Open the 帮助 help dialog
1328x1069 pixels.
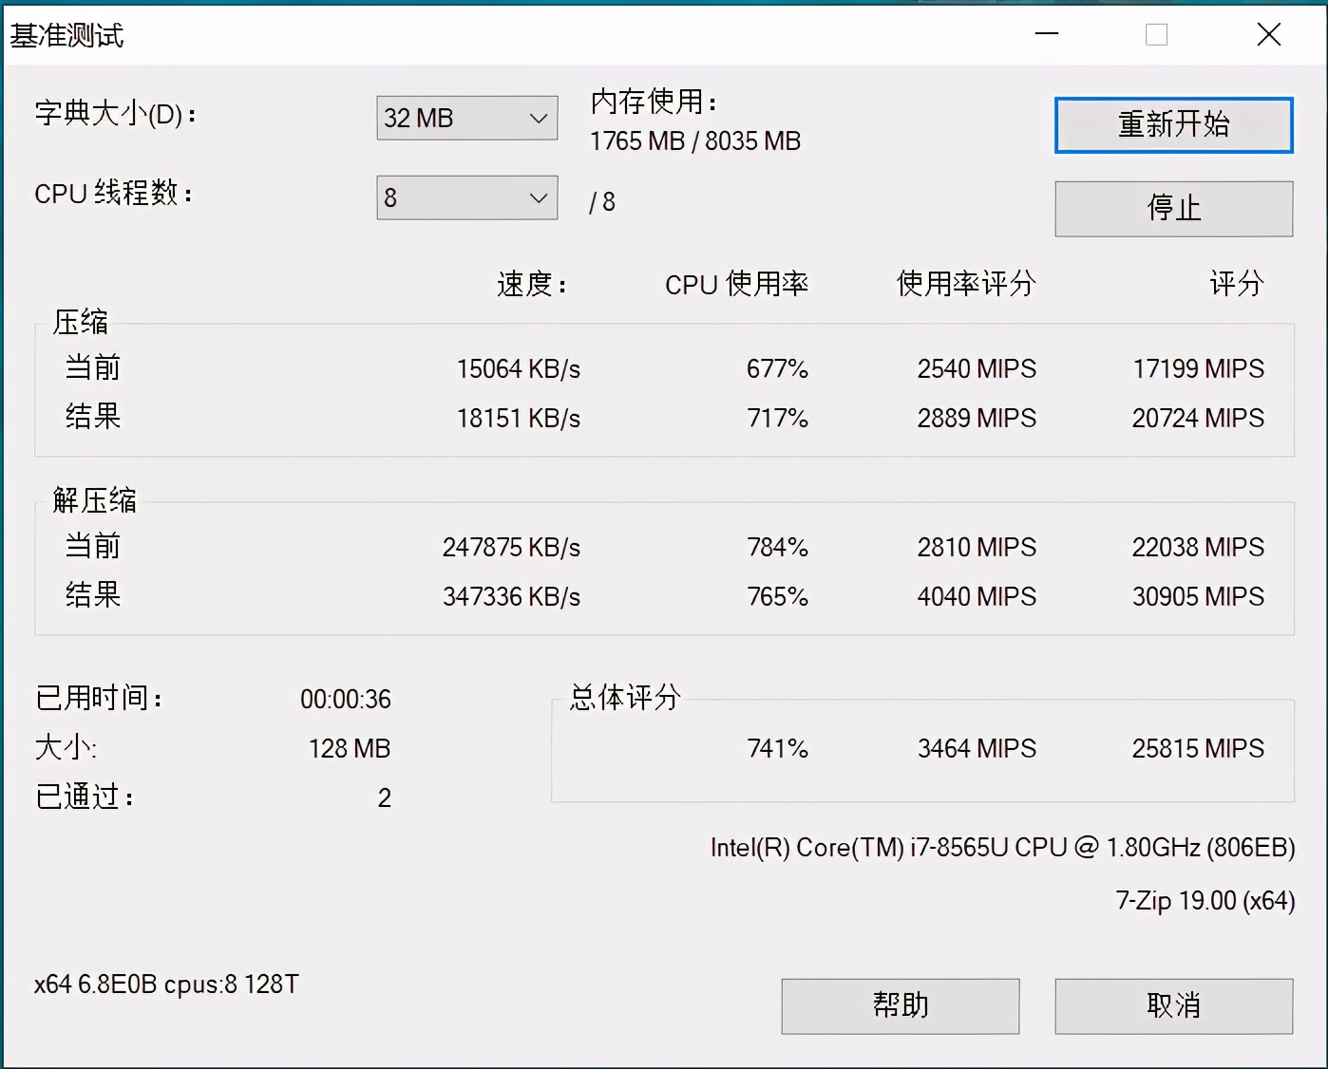[x=900, y=1005]
